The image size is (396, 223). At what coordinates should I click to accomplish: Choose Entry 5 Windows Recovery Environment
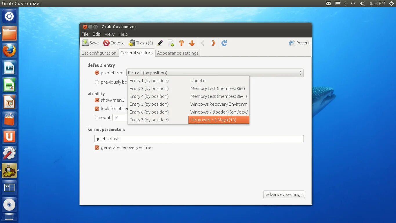[x=188, y=104]
